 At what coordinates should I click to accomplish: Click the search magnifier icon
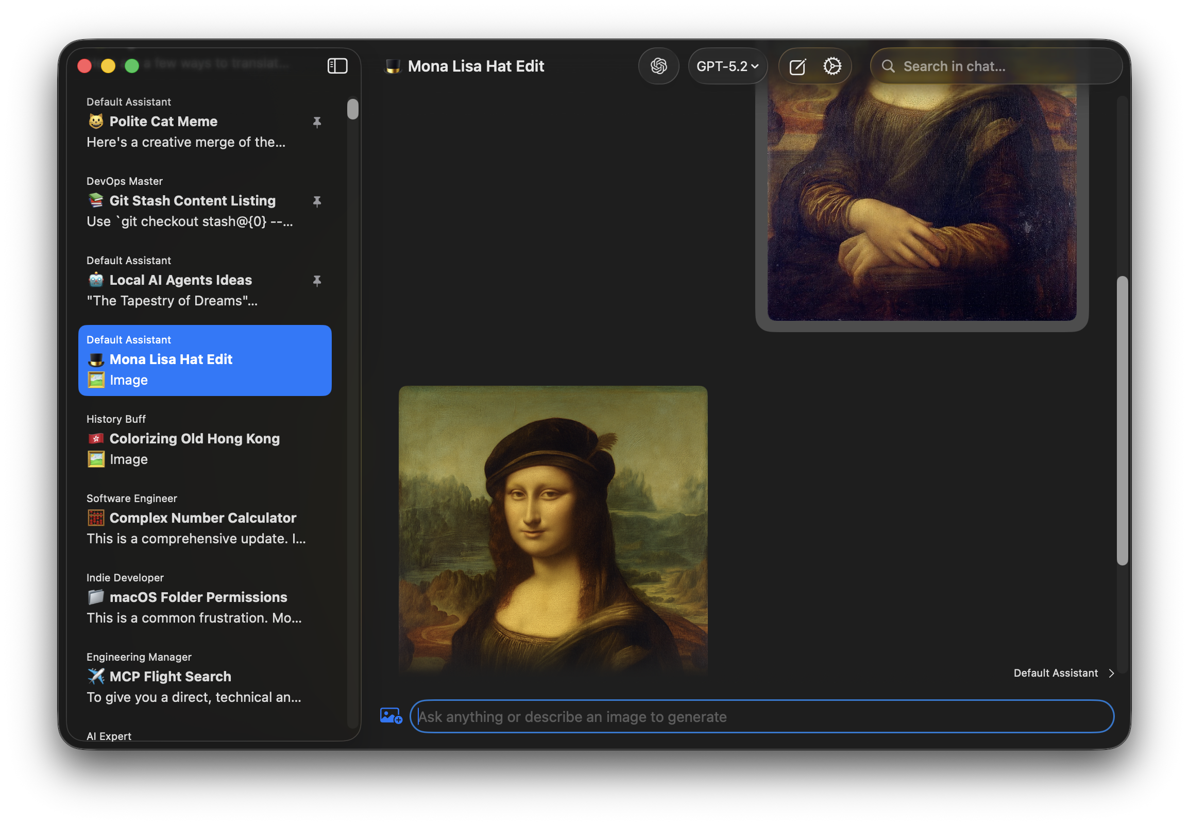[x=888, y=66]
